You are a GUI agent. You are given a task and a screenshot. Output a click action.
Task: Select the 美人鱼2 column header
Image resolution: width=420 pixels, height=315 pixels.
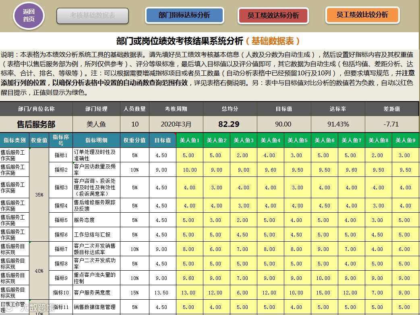[x=217, y=140]
